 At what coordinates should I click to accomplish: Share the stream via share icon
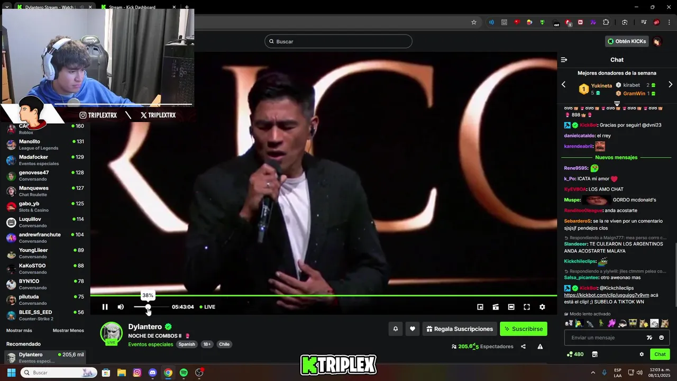[x=523, y=347]
